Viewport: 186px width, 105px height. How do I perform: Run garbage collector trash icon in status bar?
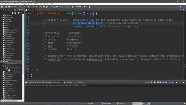tap(149, 104)
